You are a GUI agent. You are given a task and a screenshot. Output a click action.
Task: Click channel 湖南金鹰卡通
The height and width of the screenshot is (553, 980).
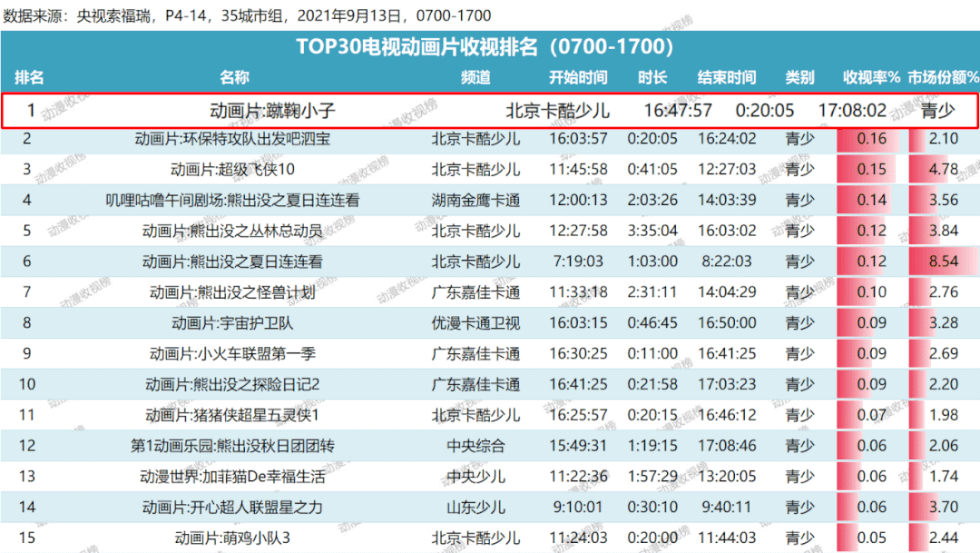coord(475,200)
